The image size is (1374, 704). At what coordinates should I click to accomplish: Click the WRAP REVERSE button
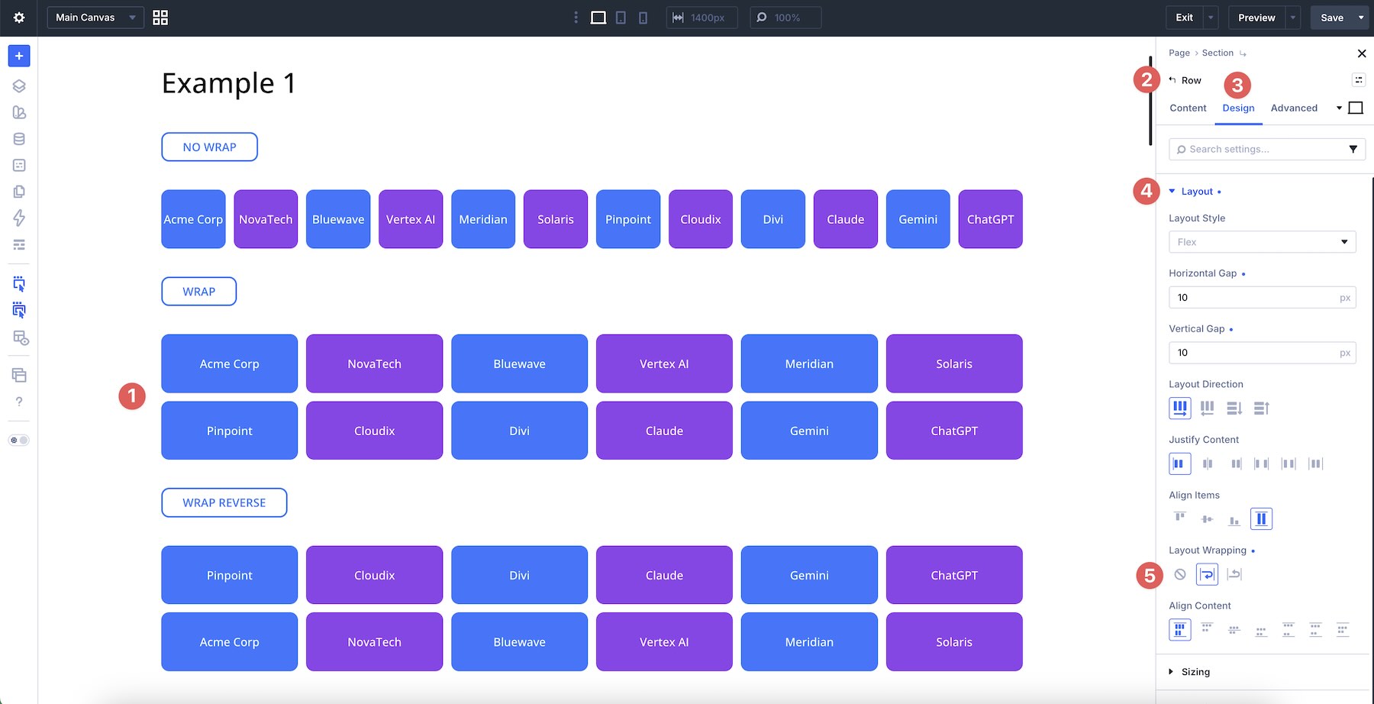[224, 502]
